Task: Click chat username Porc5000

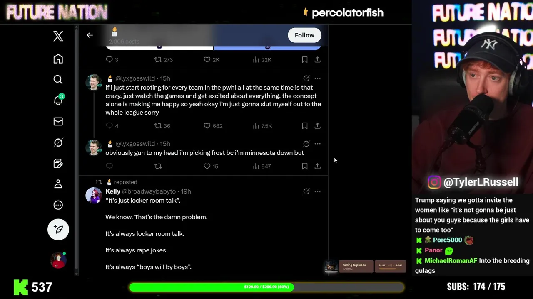Action: pos(447,240)
